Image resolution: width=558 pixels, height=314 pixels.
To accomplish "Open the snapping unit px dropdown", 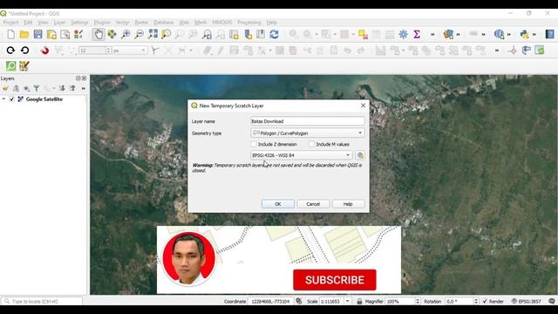I will [x=130, y=51].
